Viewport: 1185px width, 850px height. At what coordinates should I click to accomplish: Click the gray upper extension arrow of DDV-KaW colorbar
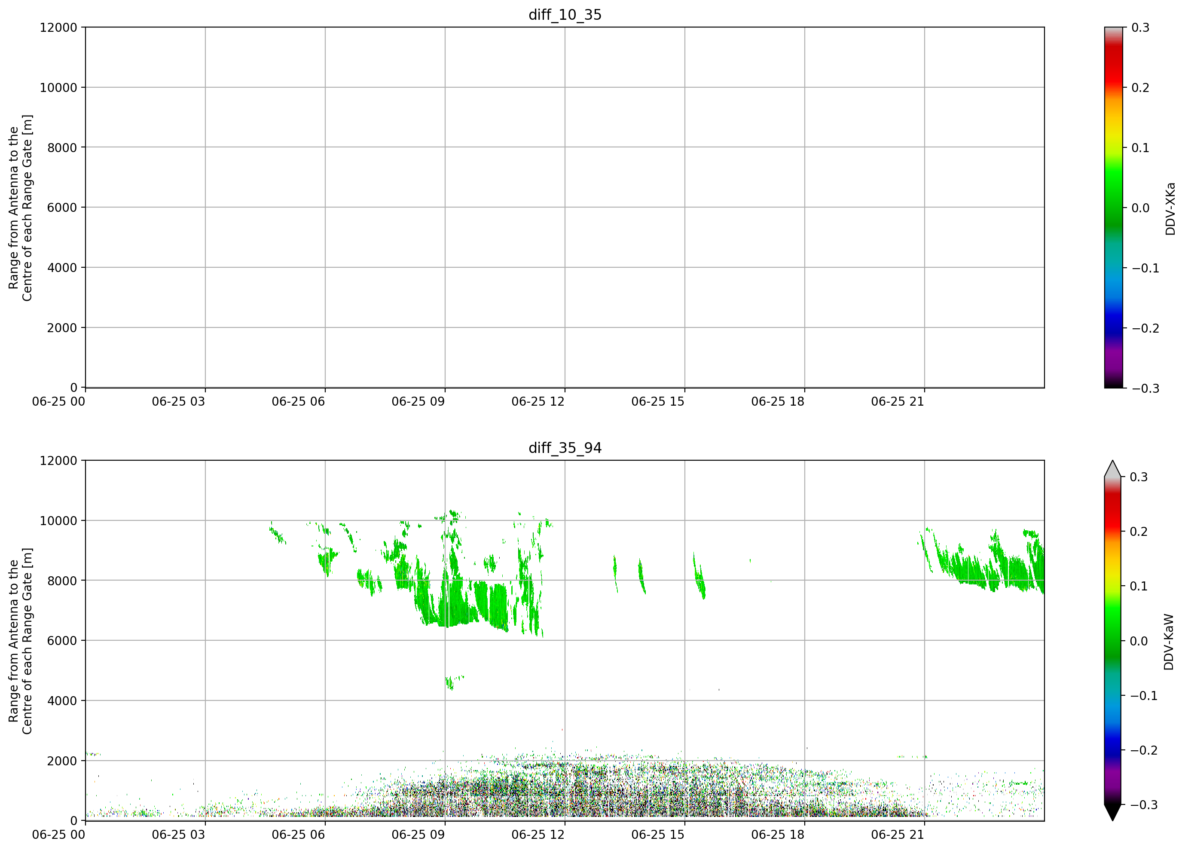(x=1113, y=469)
